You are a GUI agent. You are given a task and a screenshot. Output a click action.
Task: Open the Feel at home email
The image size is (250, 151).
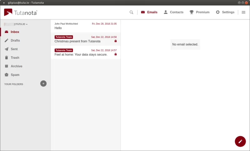pos(85,53)
